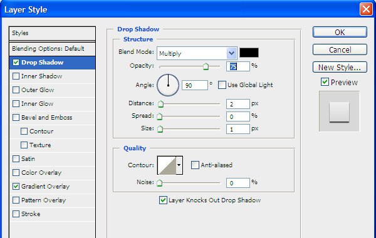Screen dimensions: 376x238
Task: Click the Distance slider handle
Action: pos(160,104)
